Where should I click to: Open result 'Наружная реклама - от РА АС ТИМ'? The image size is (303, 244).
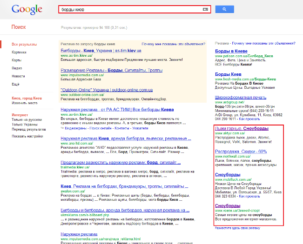click(117, 110)
